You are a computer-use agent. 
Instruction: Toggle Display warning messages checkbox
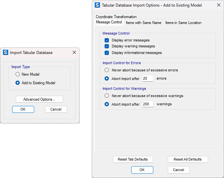[x=107, y=46]
